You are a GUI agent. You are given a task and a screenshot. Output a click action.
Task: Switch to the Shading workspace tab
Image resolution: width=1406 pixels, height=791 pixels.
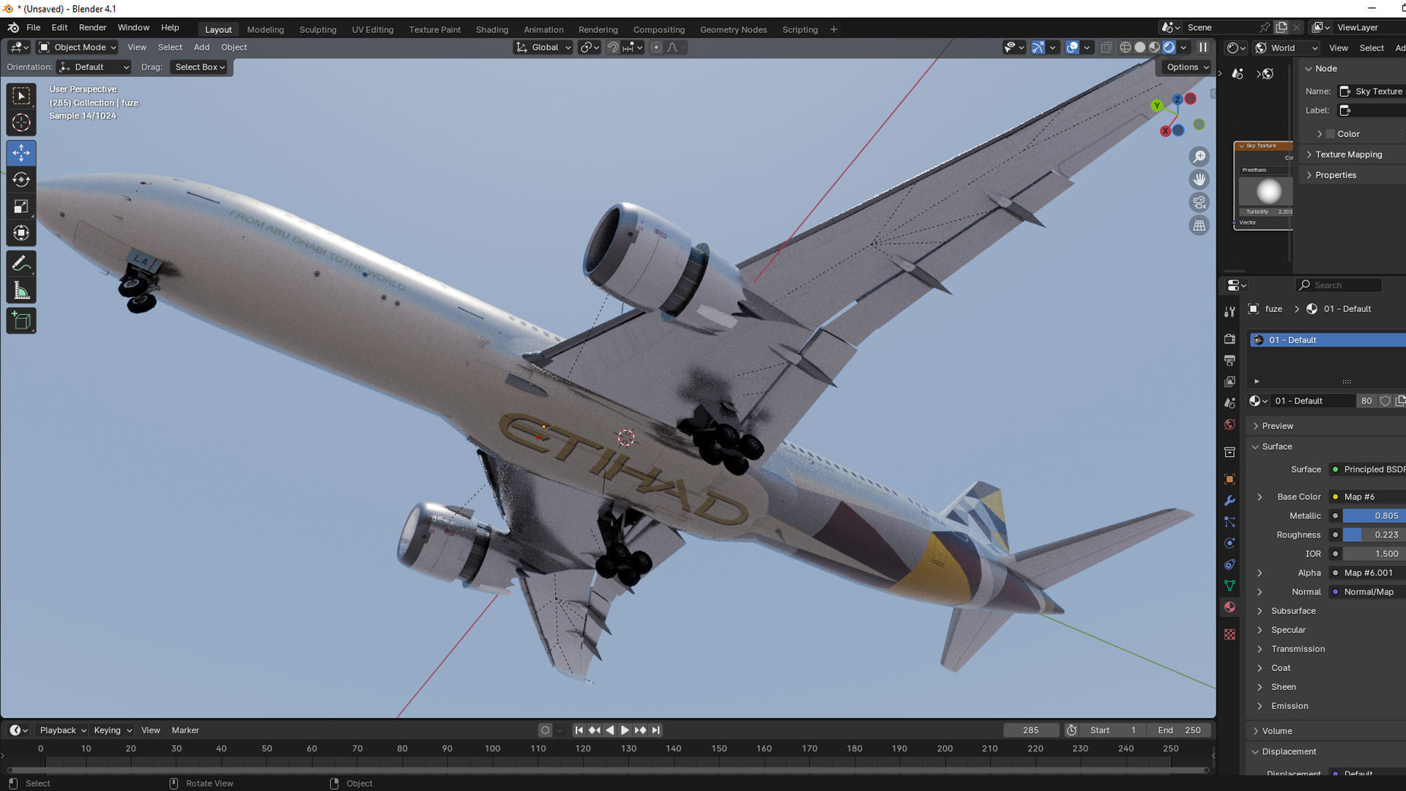point(491,30)
